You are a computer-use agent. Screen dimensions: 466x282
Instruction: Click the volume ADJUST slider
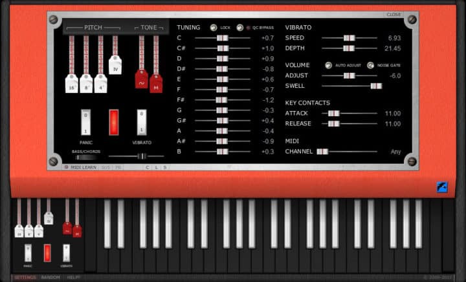point(349,76)
